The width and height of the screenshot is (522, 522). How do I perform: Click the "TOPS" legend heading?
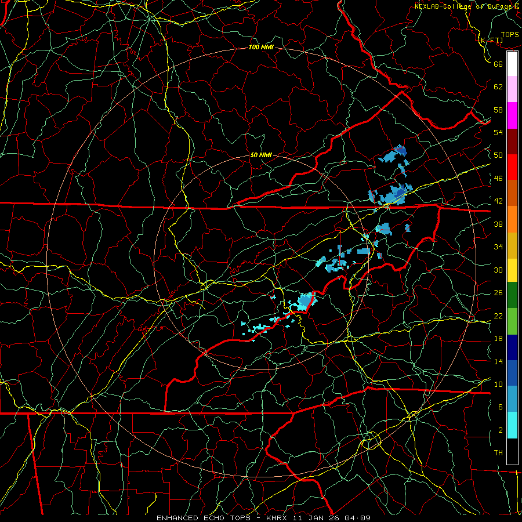(x=510, y=35)
